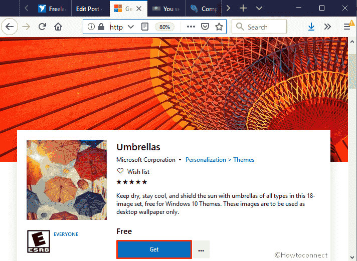
Task: Switch to the You searched tab
Action: pyautogui.click(x=166, y=9)
